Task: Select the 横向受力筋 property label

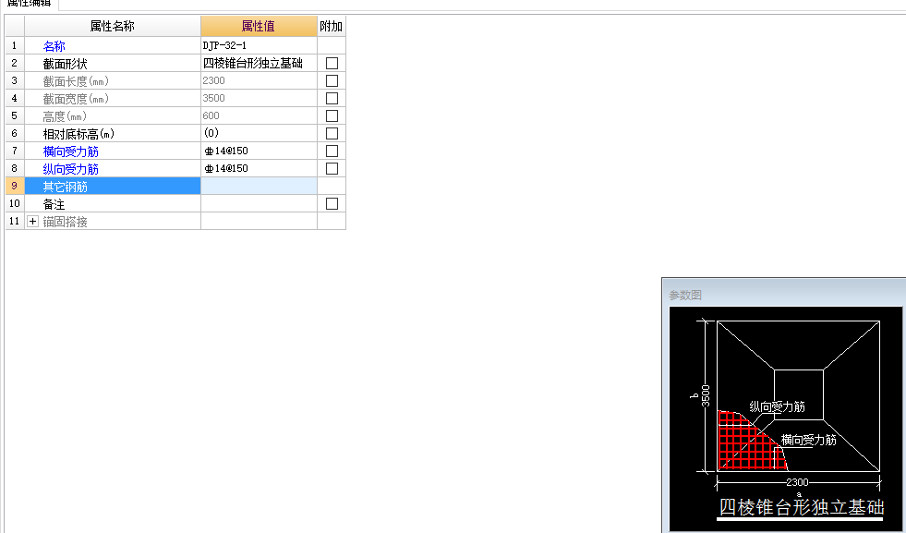Action: point(70,151)
